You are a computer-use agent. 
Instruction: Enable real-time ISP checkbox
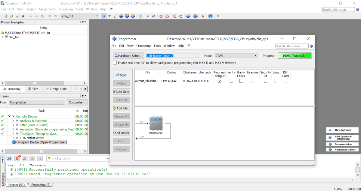tap(115, 63)
